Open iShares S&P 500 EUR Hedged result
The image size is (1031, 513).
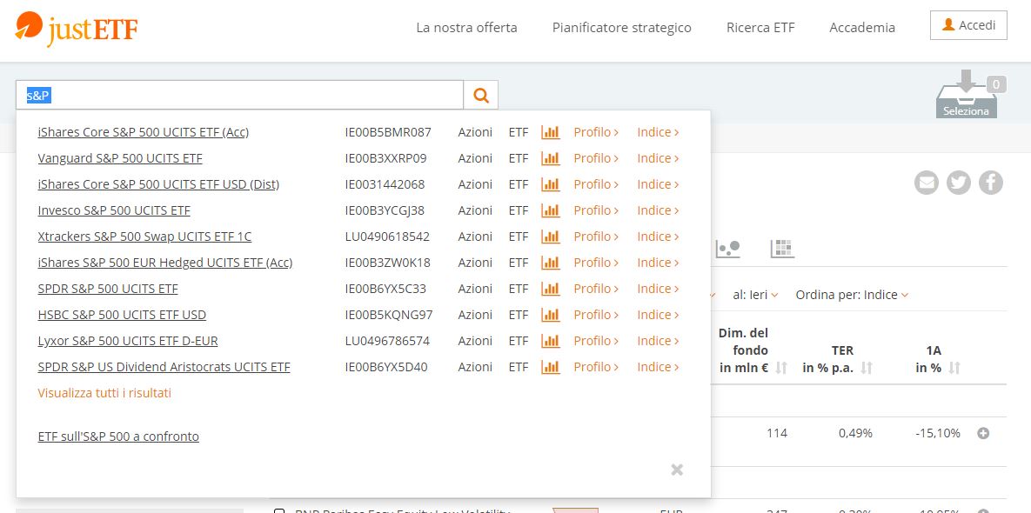165,263
